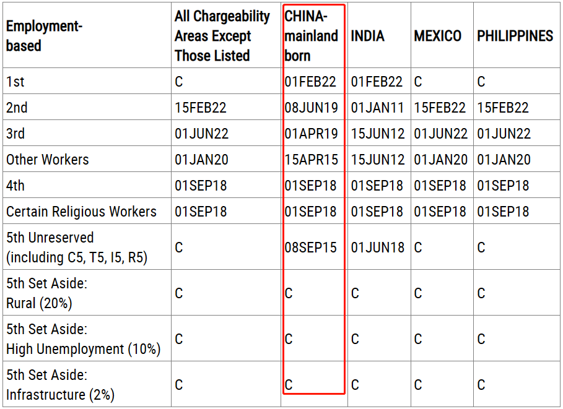The width and height of the screenshot is (563, 409).
Task: Select the INDIA column header
Action: [368, 36]
